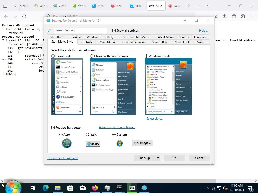Select the Windows 7 style radio
The height and width of the screenshot is (193, 258).
click(146, 56)
